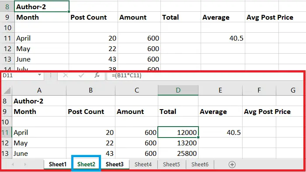This screenshot has height=172, width=306.
Task: Click the formula bar resize dots handle
Action: tap(51, 76)
